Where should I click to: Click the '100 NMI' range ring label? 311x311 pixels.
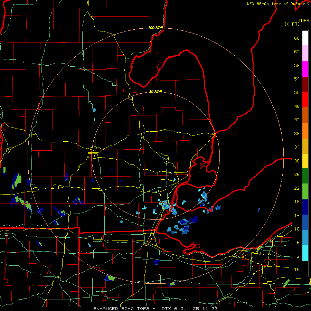click(x=155, y=28)
